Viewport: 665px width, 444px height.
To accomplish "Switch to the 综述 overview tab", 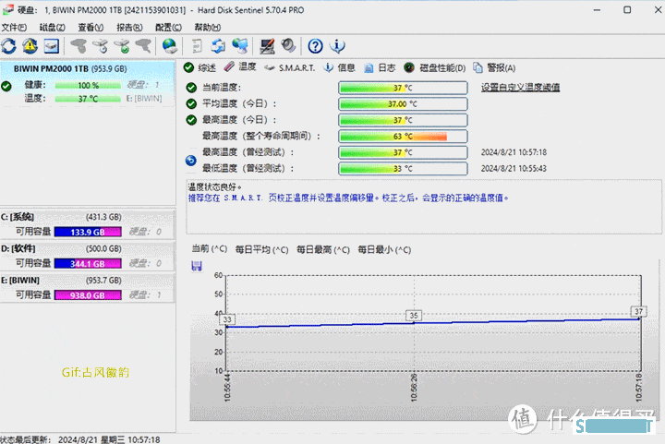I will 200,67.
